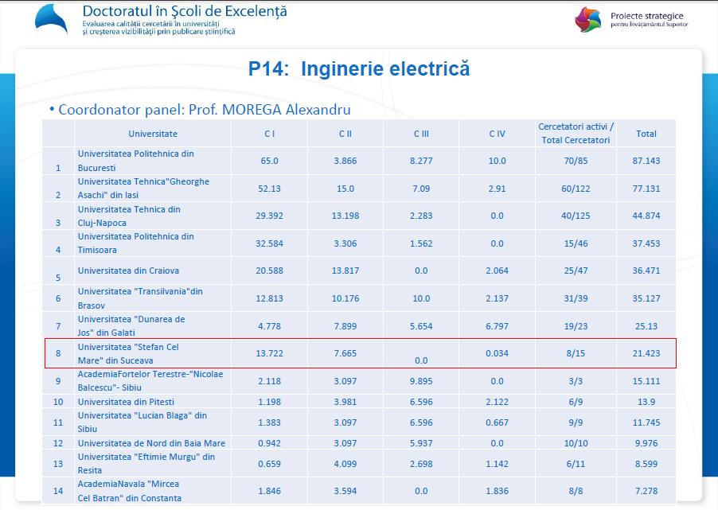The width and height of the screenshot is (718, 510).
Task: Click Universitatea Lucian Blaga din Sibiu cell
Action: click(x=142, y=422)
